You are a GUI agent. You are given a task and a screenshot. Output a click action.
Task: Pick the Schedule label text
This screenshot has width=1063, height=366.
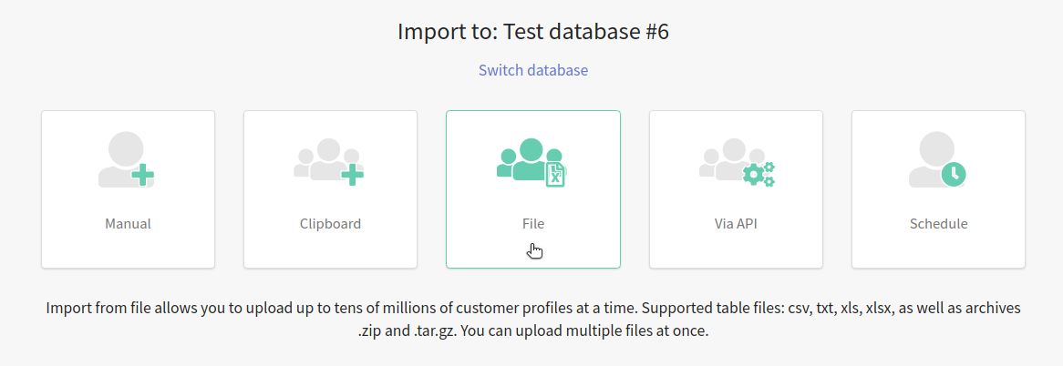tap(938, 224)
